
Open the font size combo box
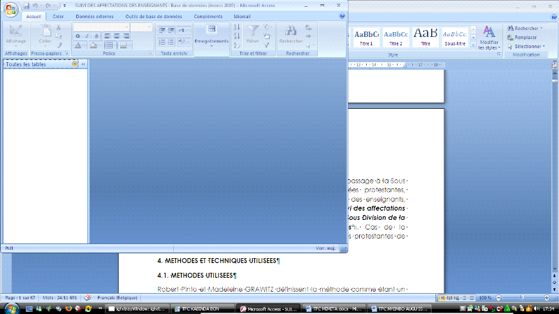point(141,27)
